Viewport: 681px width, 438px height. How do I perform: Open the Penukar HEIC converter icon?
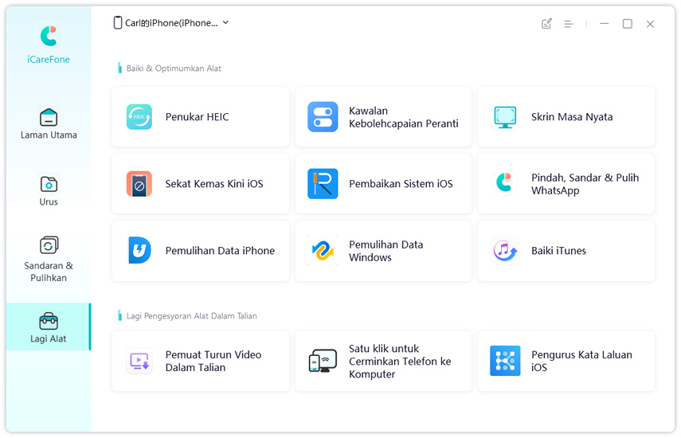point(139,117)
